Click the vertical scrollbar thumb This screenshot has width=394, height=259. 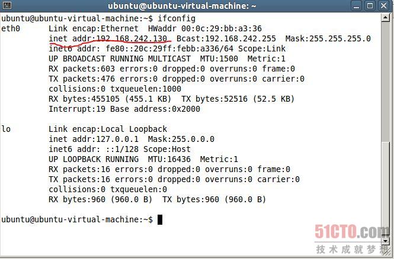pyautogui.click(x=386, y=82)
